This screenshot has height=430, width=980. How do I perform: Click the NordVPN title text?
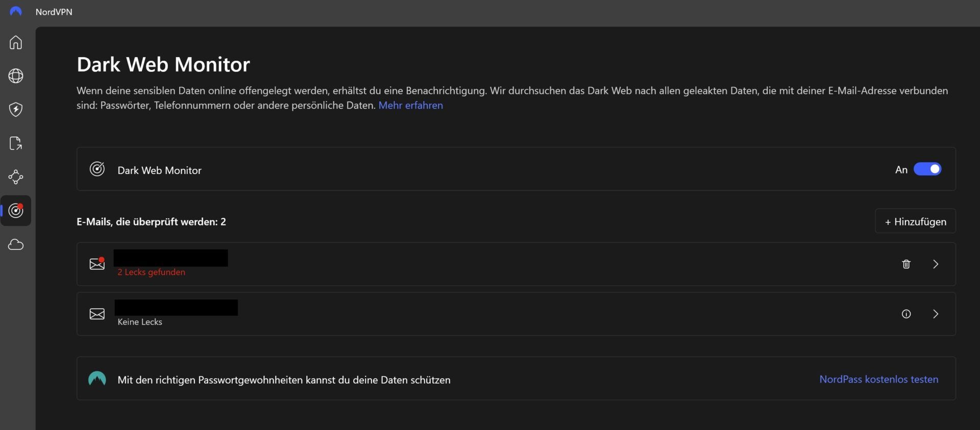pos(54,12)
